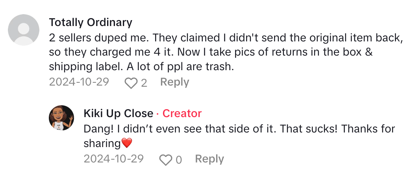
Task: Like the Totally Ordinary comment with the heart
Action: tap(131, 82)
